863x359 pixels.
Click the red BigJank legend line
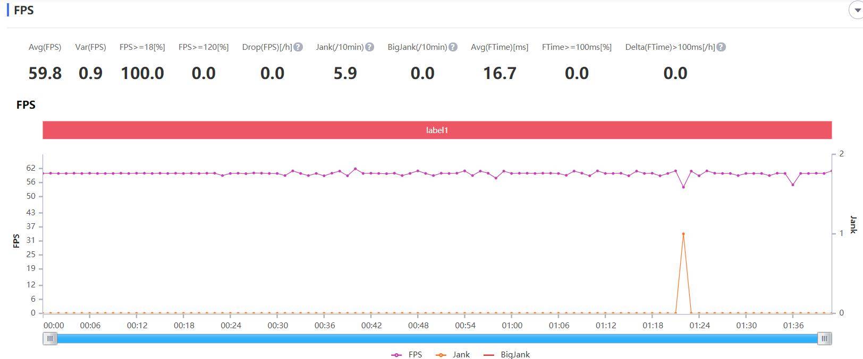489,355
